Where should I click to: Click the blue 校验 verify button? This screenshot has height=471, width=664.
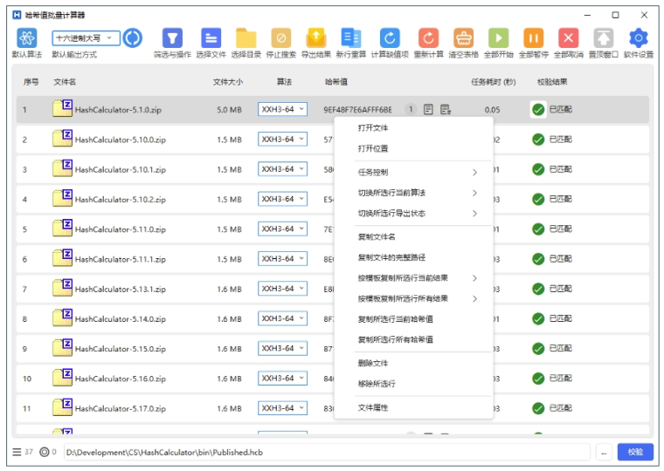click(635, 452)
